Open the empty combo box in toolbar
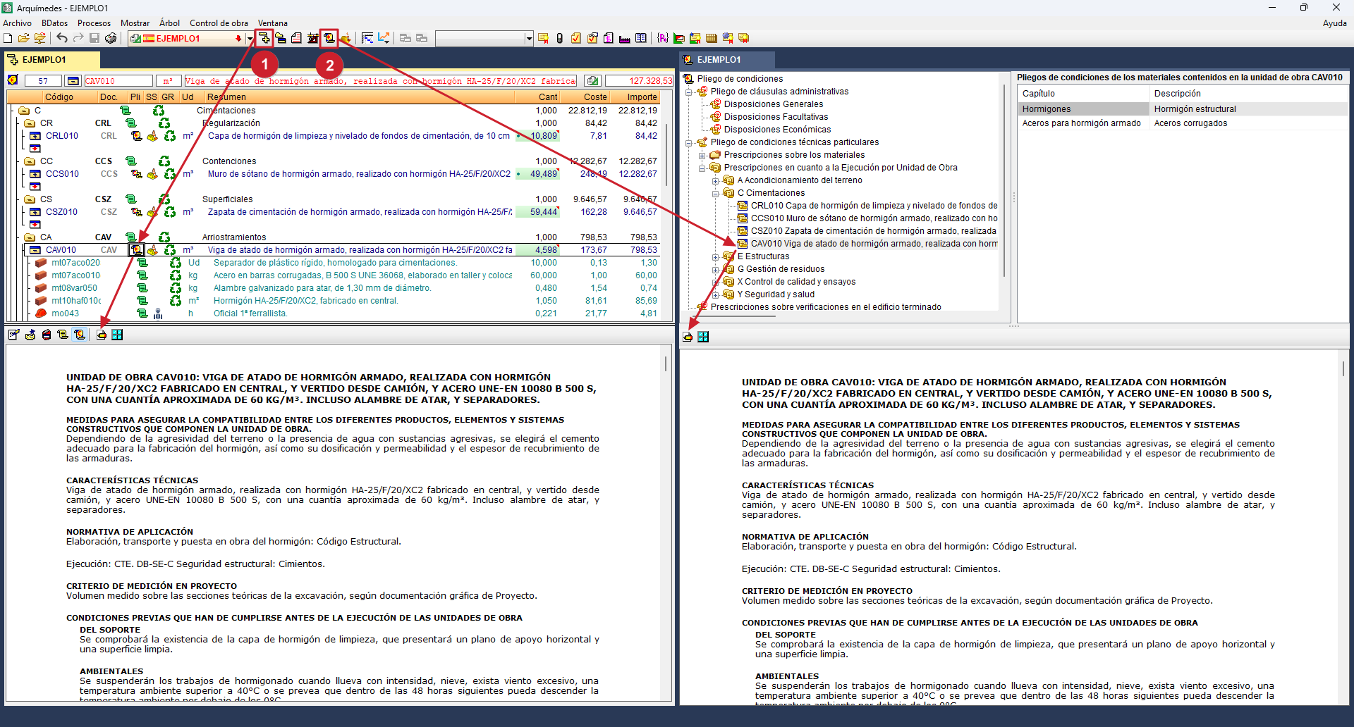Viewport: 1354px width, 727px height. tap(529, 39)
